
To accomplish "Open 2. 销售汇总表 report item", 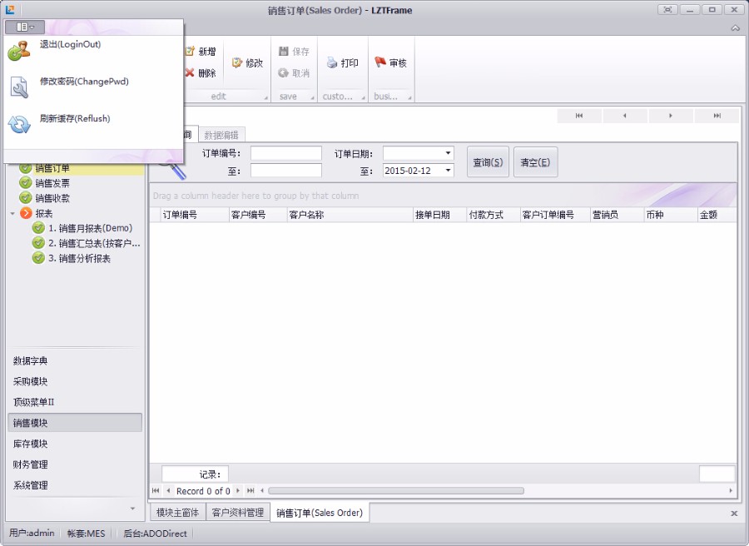I will [x=94, y=244].
